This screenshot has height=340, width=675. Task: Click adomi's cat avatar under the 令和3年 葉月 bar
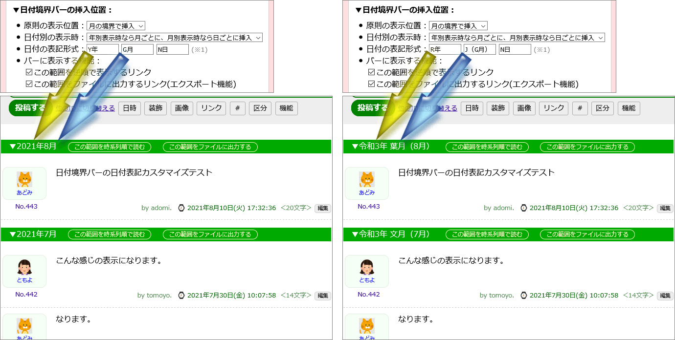coord(367,180)
